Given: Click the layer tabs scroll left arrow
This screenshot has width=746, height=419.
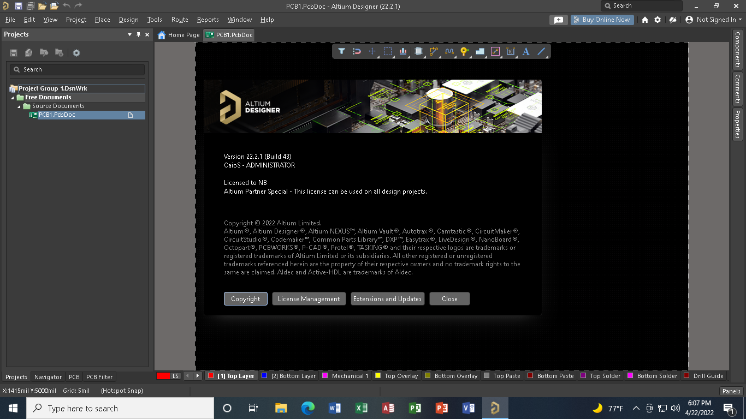Looking at the screenshot, I should [188, 376].
